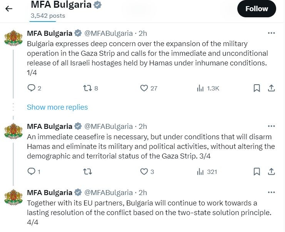This screenshot has height=232, width=285.
Task: Open more options on the two-state solution tweet
Action: click(x=271, y=192)
